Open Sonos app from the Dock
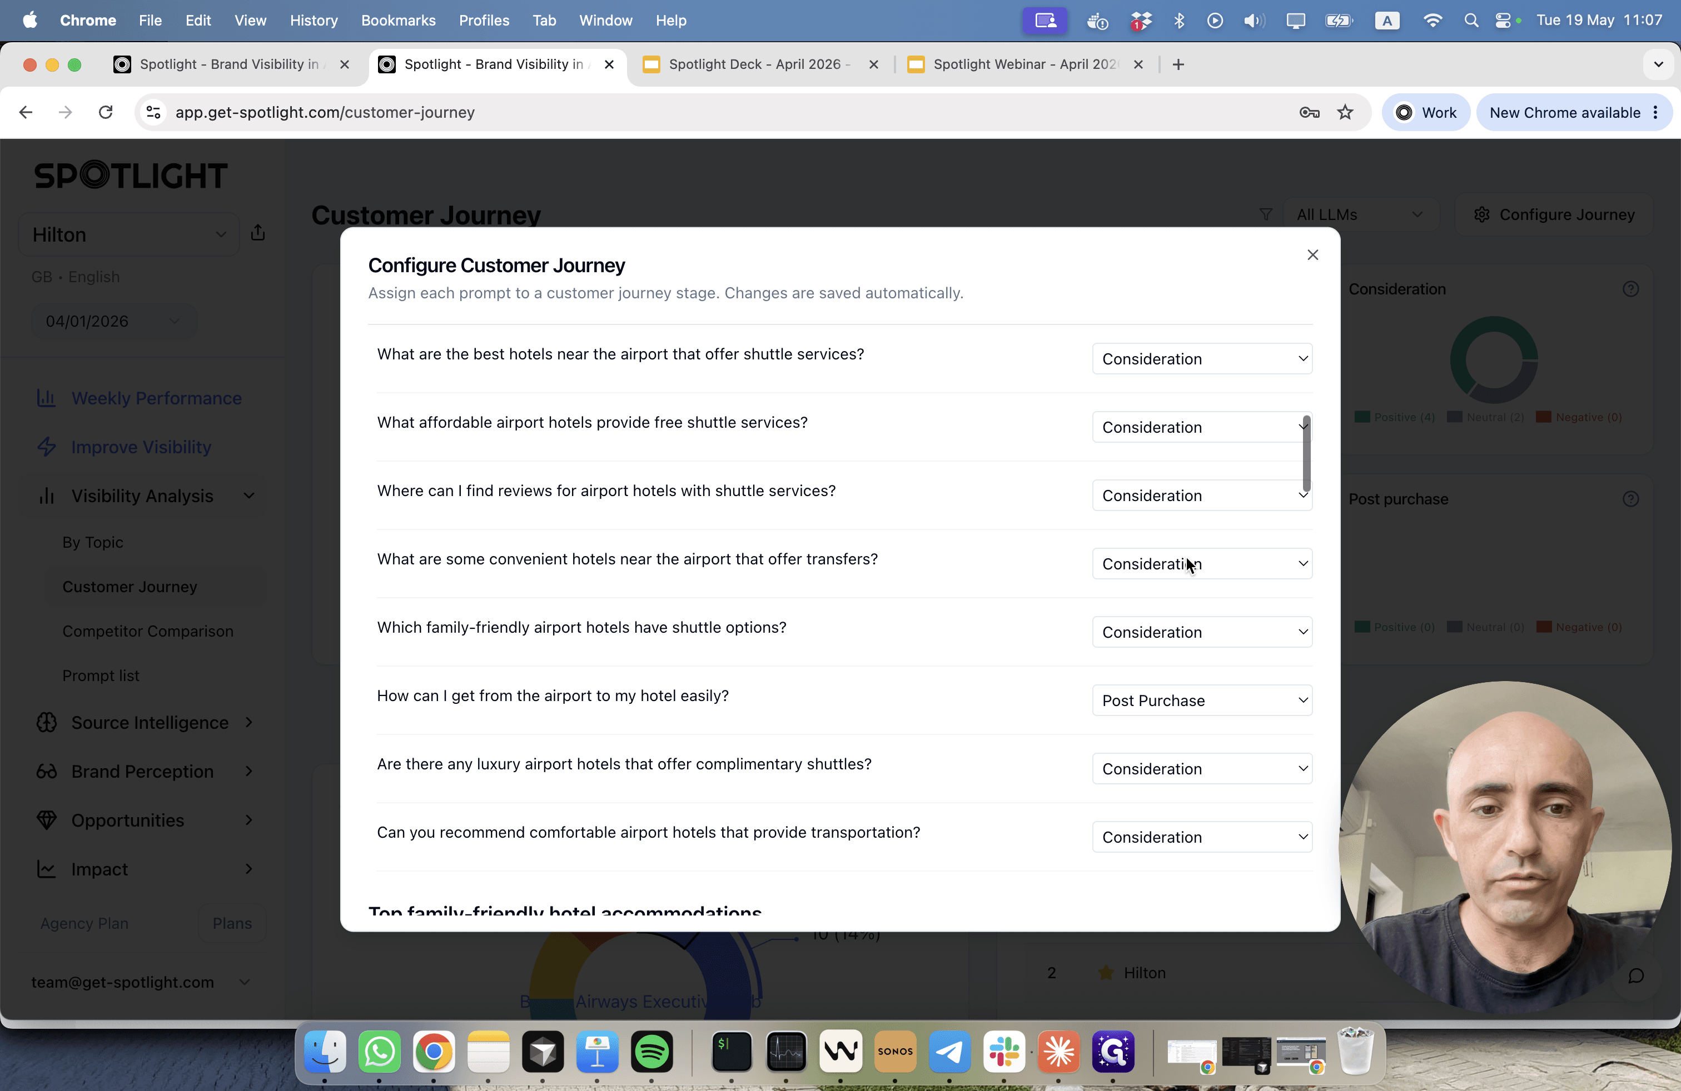This screenshot has width=1681, height=1091. pos(895,1052)
